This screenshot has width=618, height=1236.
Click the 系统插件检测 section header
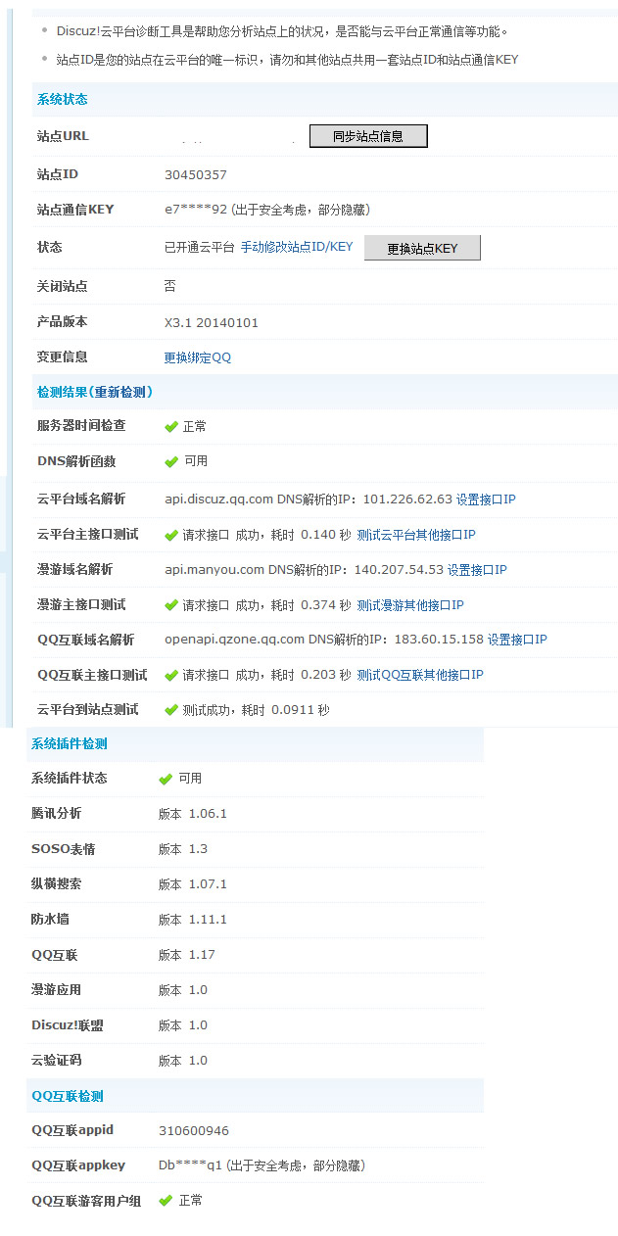[x=69, y=744]
